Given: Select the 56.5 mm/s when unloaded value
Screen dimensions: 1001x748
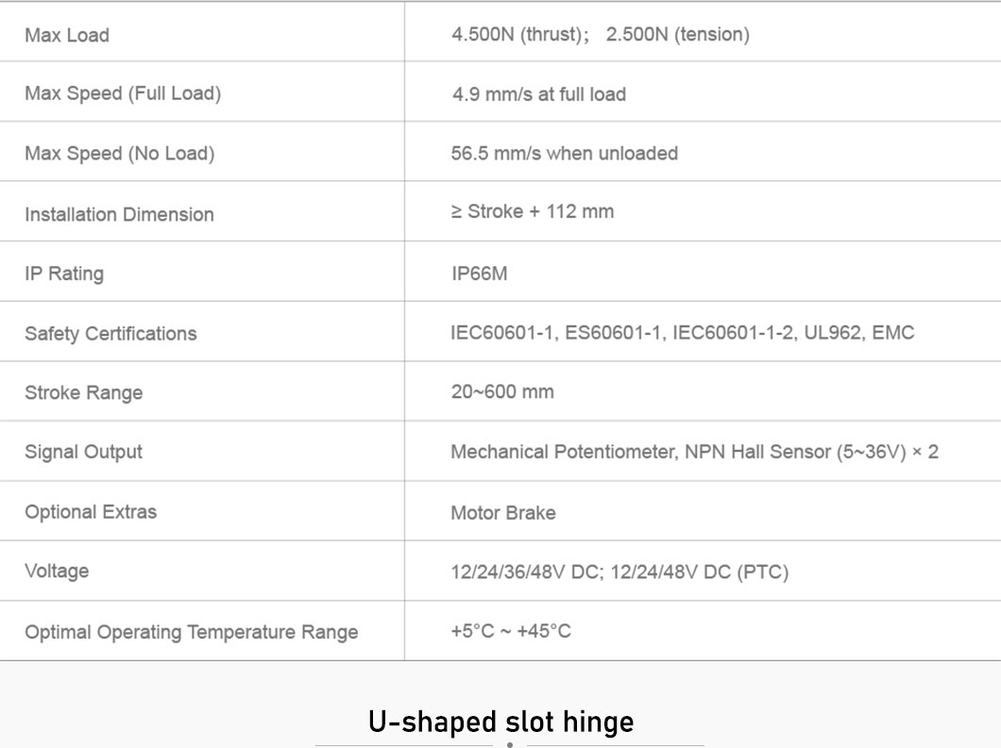Looking at the screenshot, I should tap(565, 154).
